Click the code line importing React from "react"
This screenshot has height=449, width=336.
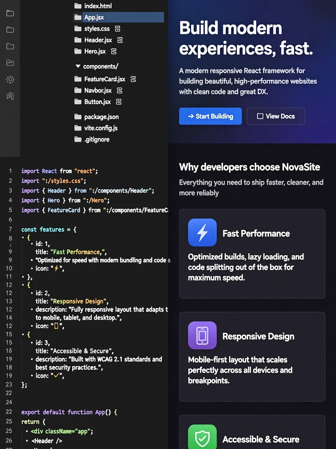[x=59, y=171]
